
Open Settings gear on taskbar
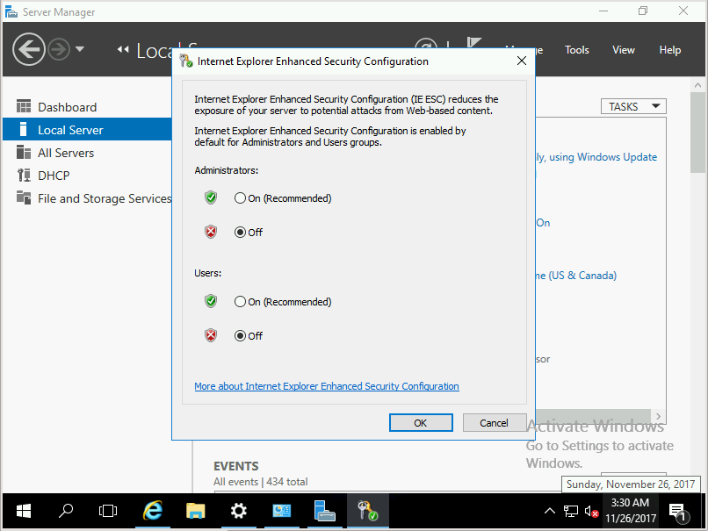(238, 511)
